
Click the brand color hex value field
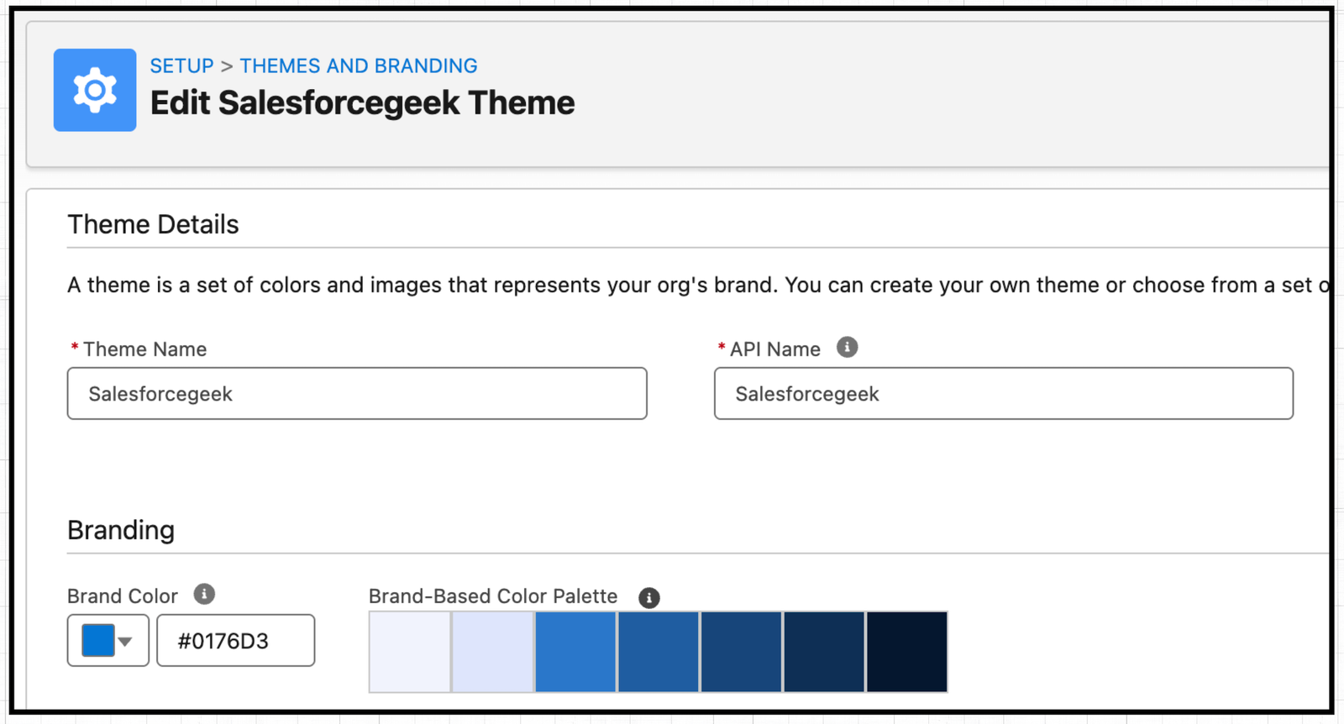(x=236, y=640)
